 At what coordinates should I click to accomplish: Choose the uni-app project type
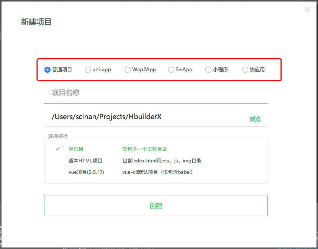[88, 70]
